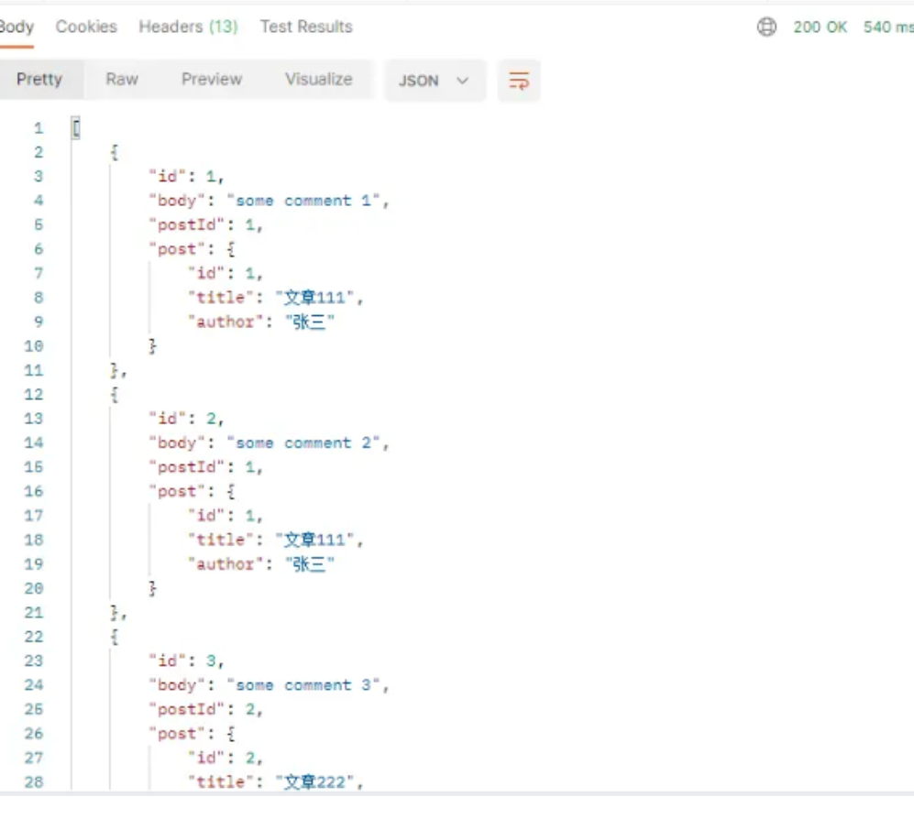This screenshot has height=819, width=914.
Task: Click the "author" key on line 9
Action: coord(226,322)
